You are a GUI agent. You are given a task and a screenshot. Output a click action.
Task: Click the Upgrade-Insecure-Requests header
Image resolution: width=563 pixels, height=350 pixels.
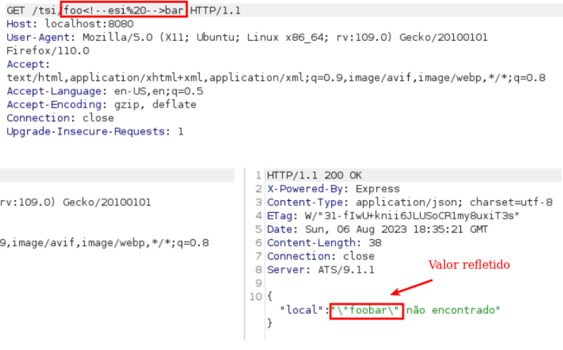tap(86, 131)
